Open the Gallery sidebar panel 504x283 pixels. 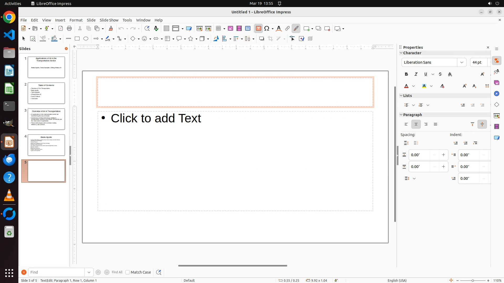pos(497,83)
